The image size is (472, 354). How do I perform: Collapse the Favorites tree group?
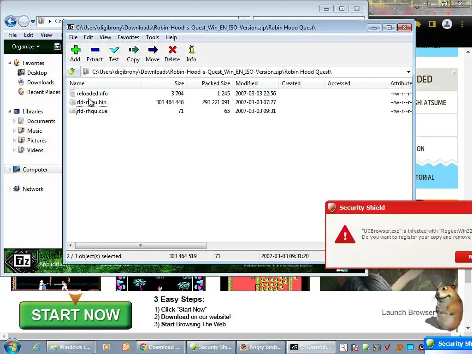point(10,63)
